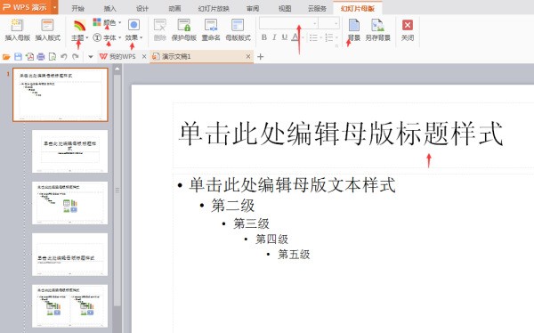Select the 幻灯片母版 (Slide Master) ribbon tab
This screenshot has width=534, height=333.
click(357, 8)
